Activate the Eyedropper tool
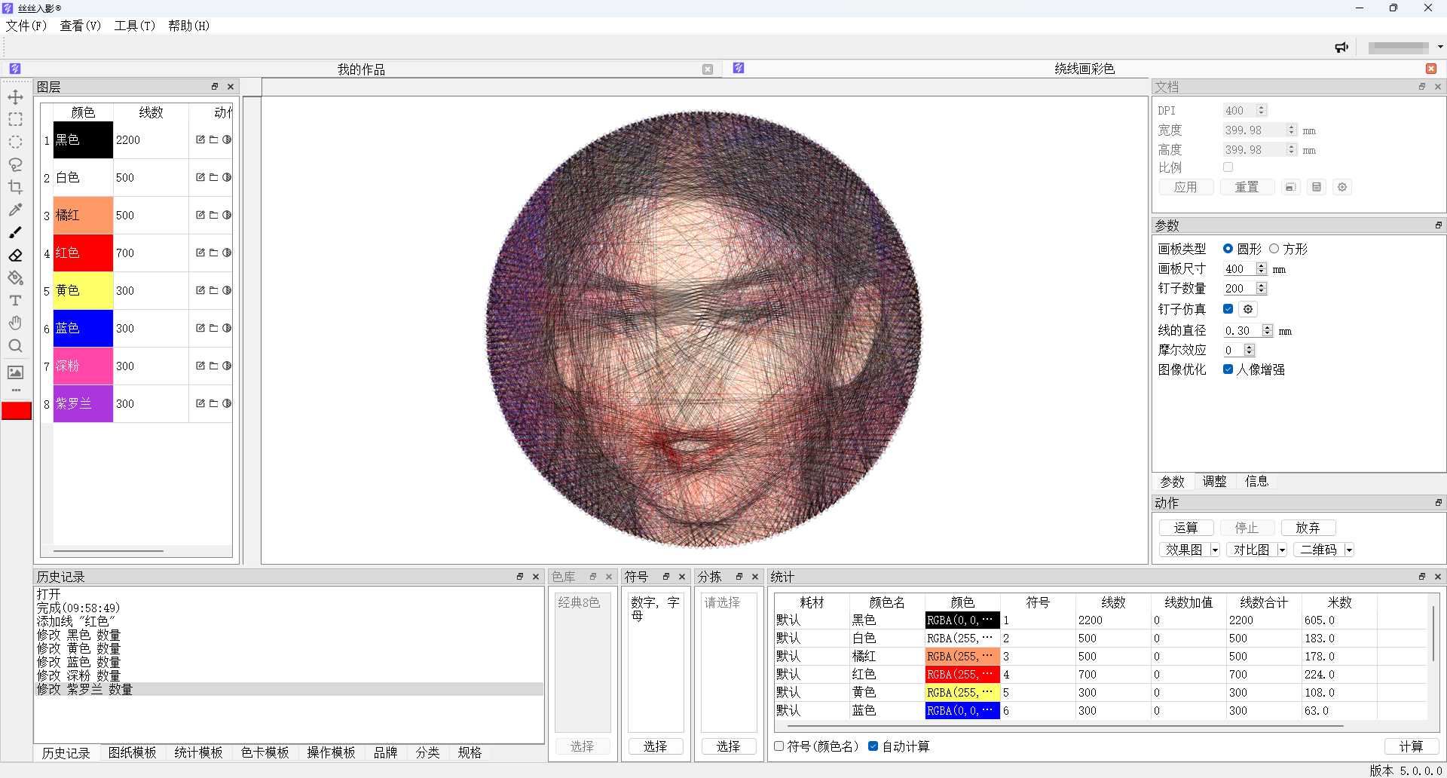The height and width of the screenshot is (778, 1447). click(15, 210)
